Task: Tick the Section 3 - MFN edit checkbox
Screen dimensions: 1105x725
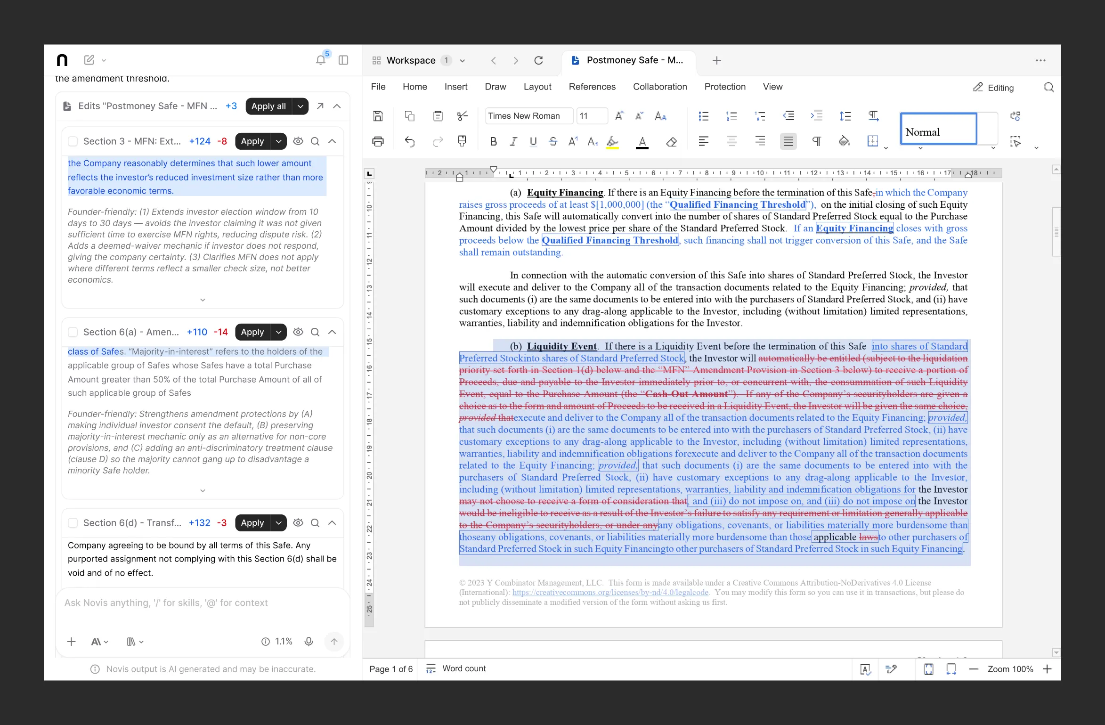Action: (73, 141)
